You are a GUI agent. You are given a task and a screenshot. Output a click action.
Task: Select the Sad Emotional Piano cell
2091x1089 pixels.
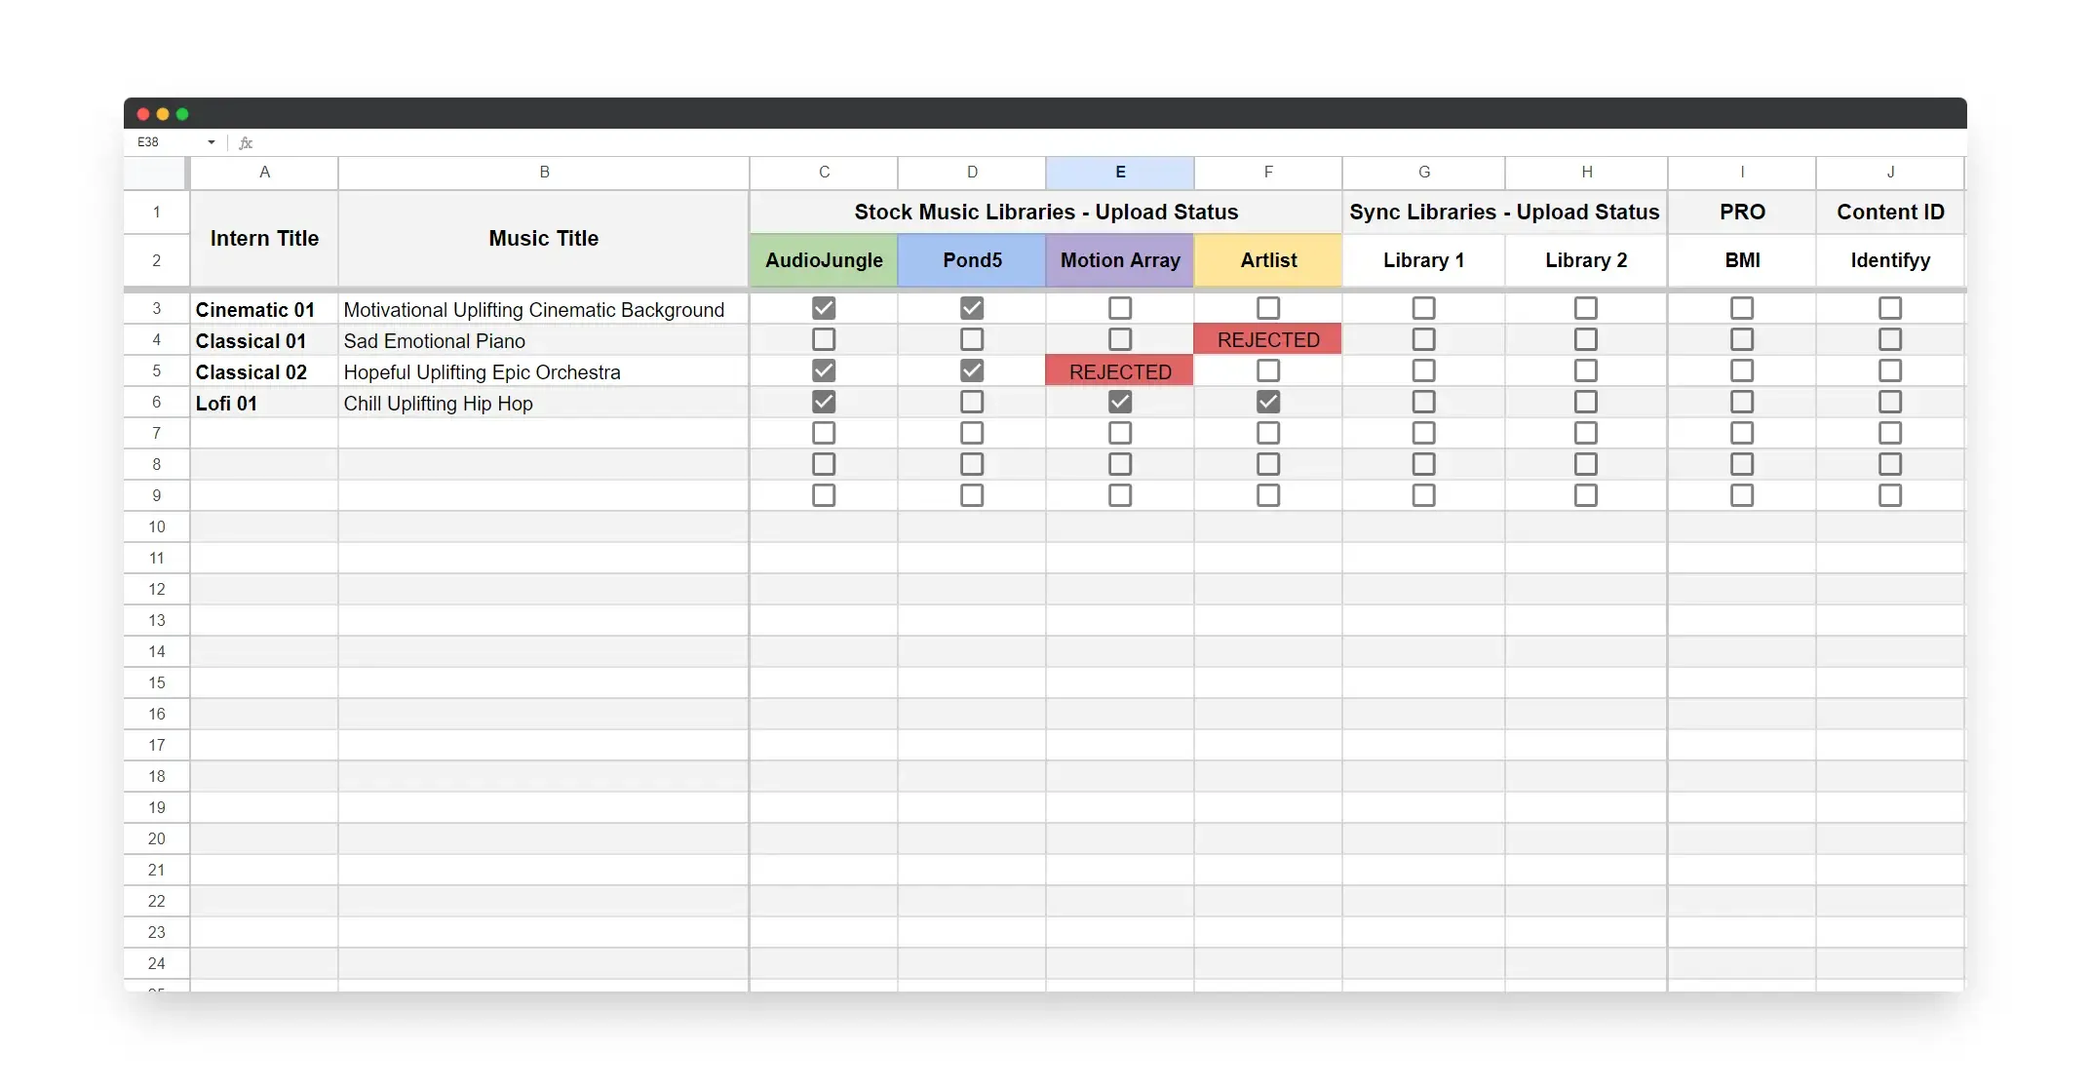[544, 340]
